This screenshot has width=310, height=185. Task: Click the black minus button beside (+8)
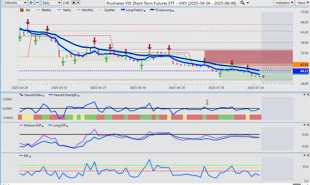pos(78,3)
